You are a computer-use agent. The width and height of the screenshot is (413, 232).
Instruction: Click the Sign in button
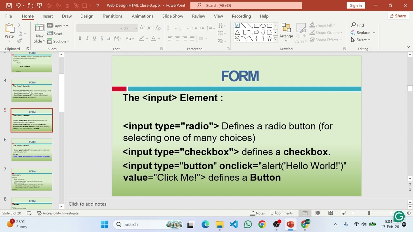tap(356, 5)
